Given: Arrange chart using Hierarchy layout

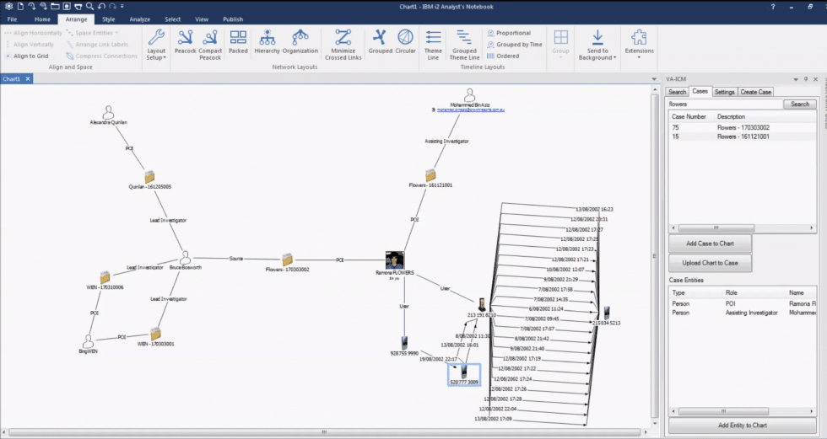Looking at the screenshot, I should pyautogui.click(x=267, y=41).
